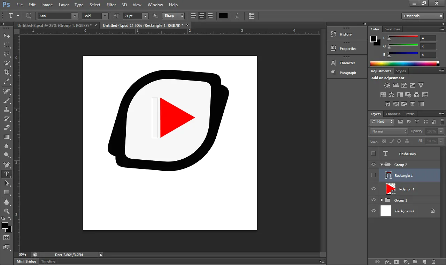The image size is (446, 265).
Task: Select the Rectangular Marquee tool
Action: (x=7, y=45)
